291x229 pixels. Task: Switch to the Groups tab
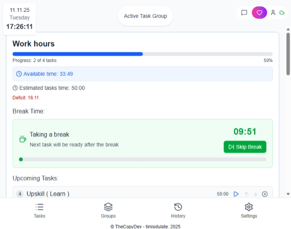click(x=108, y=211)
